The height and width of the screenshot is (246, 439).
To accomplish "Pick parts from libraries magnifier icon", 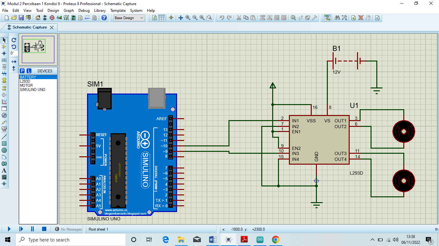I will (293, 18).
